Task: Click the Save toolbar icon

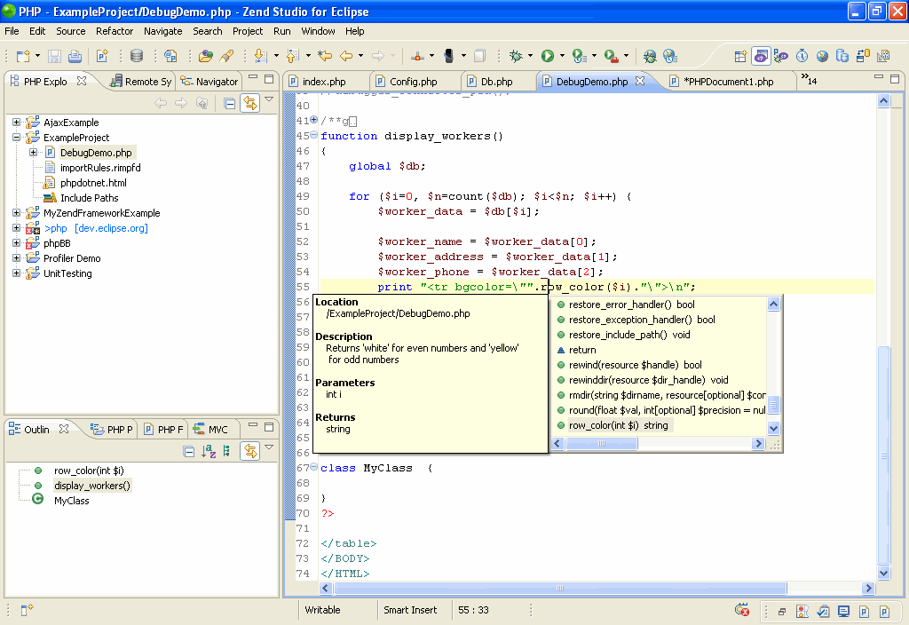Action: click(x=54, y=56)
